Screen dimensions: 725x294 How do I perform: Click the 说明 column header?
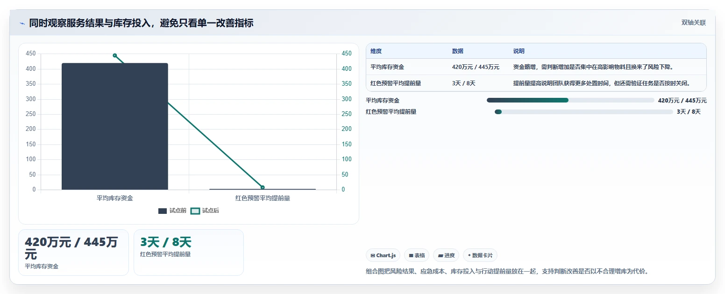(x=519, y=51)
